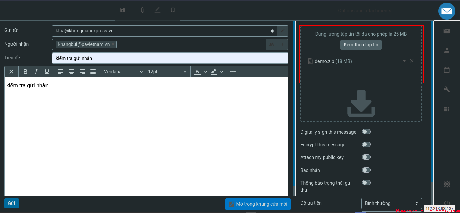
Task: Expand the 12pt font size dropdown
Action: pos(167,72)
